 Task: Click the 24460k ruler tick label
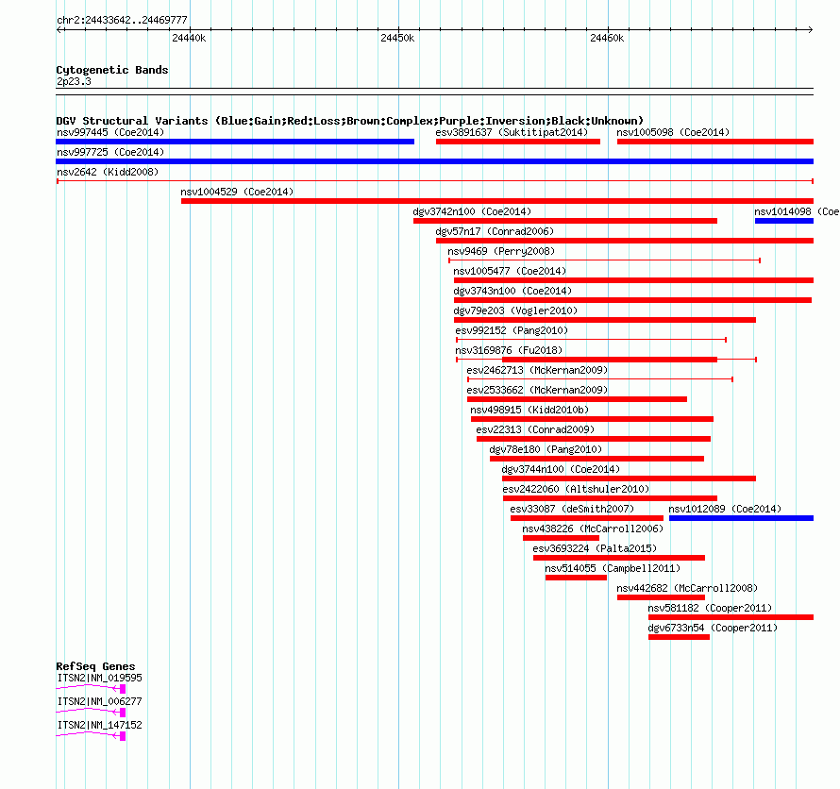point(607,38)
